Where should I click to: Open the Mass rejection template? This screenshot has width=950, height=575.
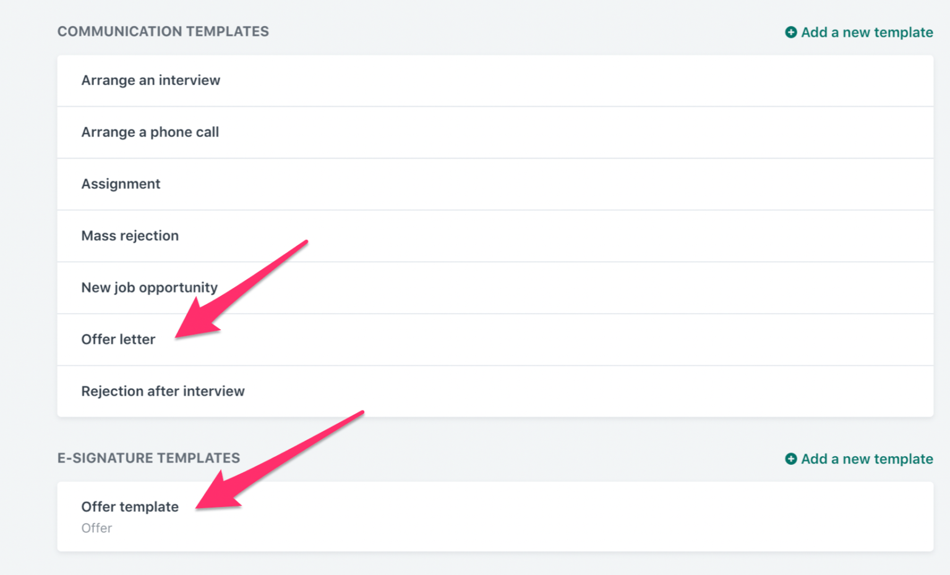[130, 236]
